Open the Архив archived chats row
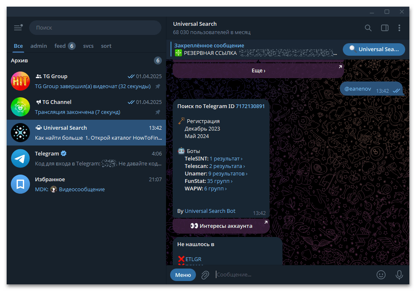 pos(86,60)
